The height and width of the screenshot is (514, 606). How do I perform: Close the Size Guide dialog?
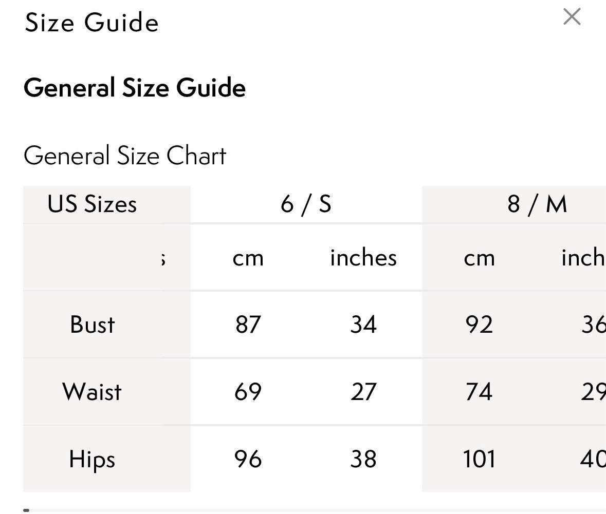pyautogui.click(x=572, y=16)
